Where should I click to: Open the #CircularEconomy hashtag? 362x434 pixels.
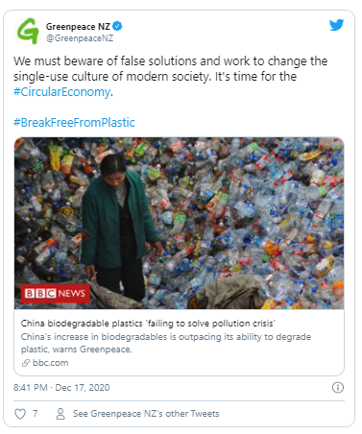(61, 92)
